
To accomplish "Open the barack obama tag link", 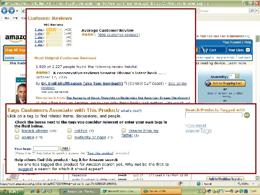I will click(x=35, y=131).
